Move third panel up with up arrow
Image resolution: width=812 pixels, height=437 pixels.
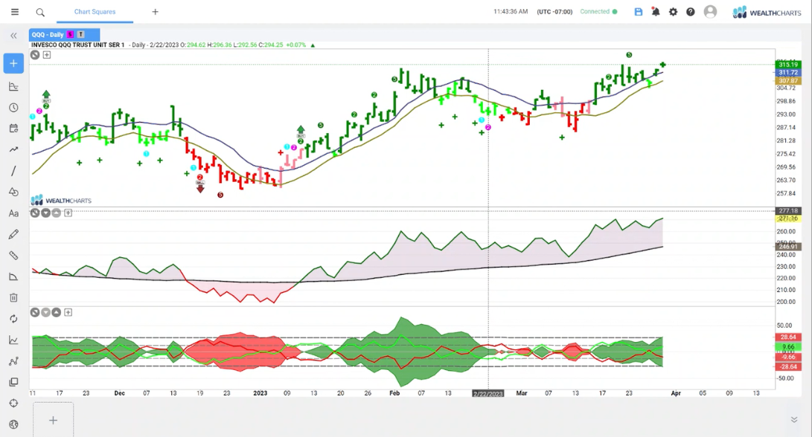pyautogui.click(x=56, y=312)
